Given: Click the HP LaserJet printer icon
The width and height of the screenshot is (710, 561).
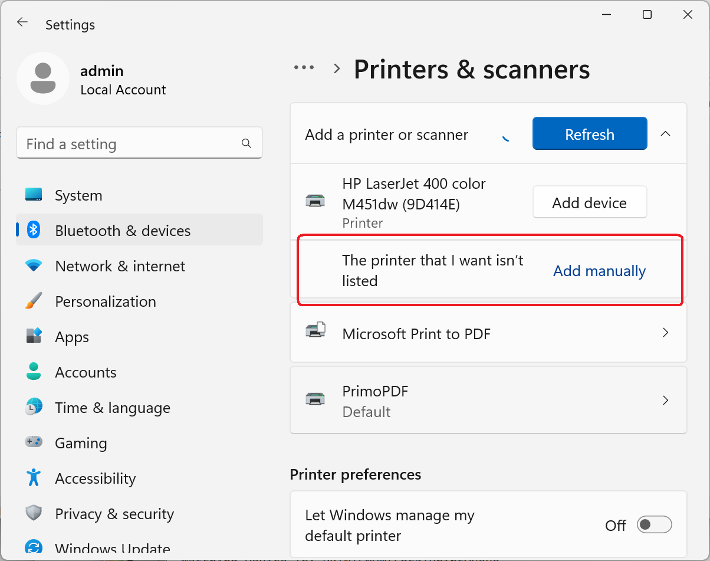Looking at the screenshot, I should [x=315, y=201].
